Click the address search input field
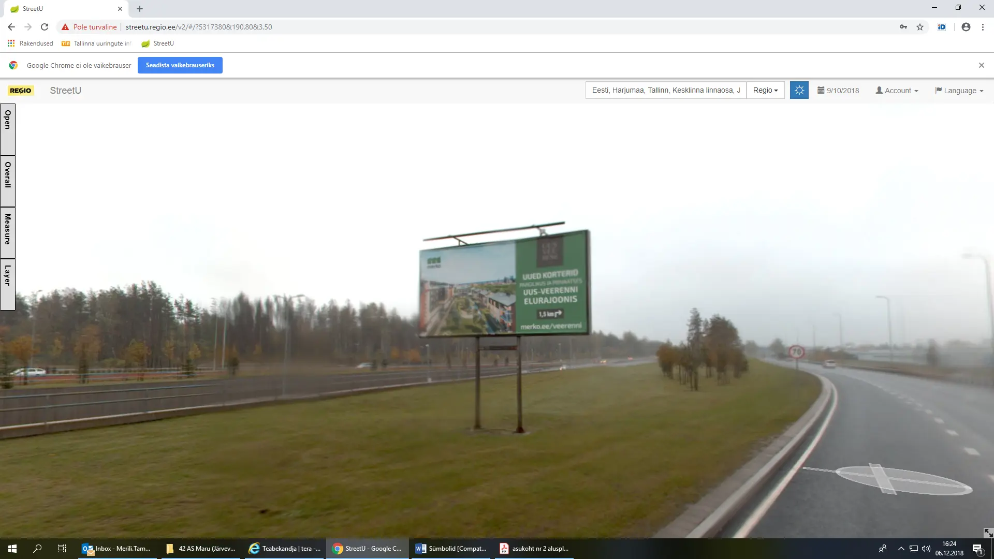 coord(665,90)
